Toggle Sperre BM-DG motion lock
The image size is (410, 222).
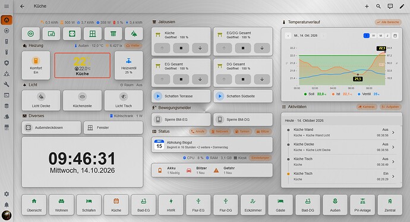click(x=243, y=120)
